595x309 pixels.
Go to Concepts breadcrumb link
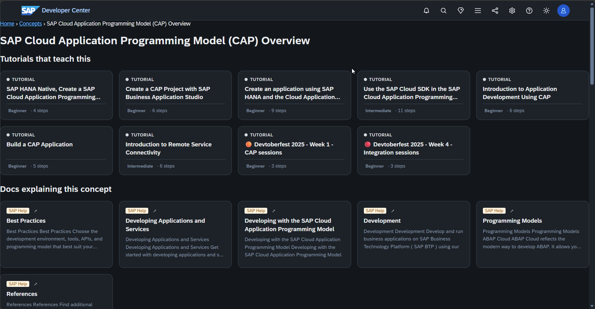pyautogui.click(x=31, y=24)
